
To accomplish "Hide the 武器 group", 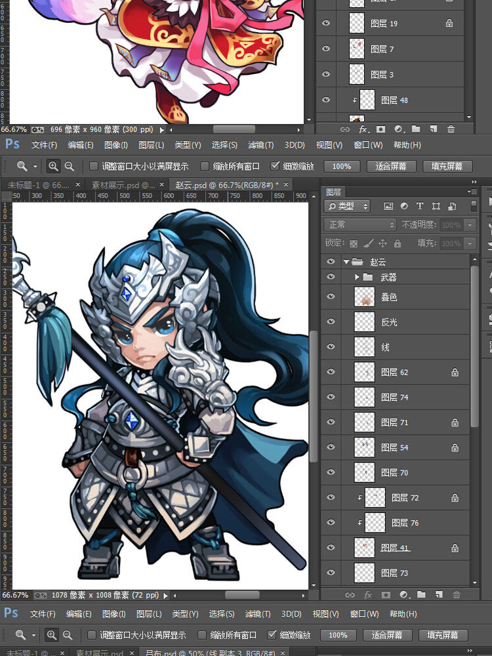I will (331, 277).
